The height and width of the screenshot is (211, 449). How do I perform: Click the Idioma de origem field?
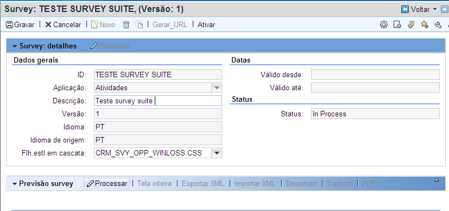click(158, 140)
